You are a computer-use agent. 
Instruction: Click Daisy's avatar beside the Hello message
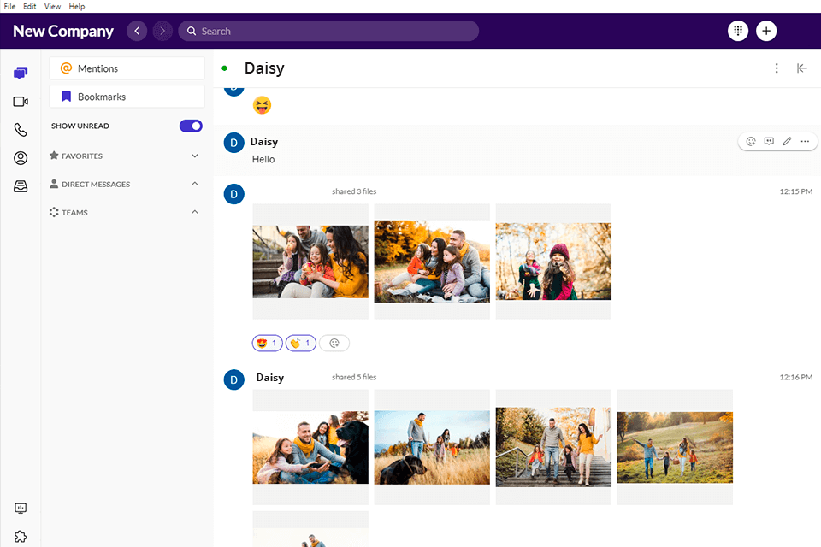pos(234,143)
